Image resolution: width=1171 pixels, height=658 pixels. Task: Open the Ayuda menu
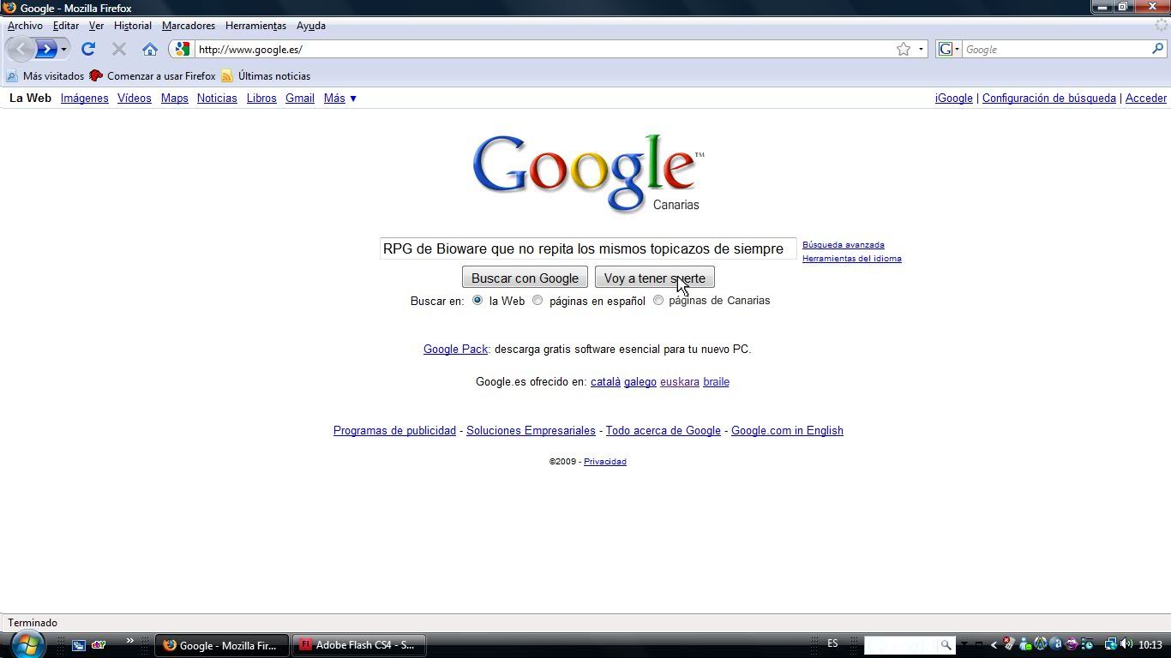[311, 26]
